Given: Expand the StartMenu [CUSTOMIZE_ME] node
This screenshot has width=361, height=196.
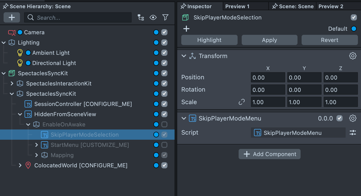Looking at the screenshot, I should pyautogui.click(x=36, y=145).
